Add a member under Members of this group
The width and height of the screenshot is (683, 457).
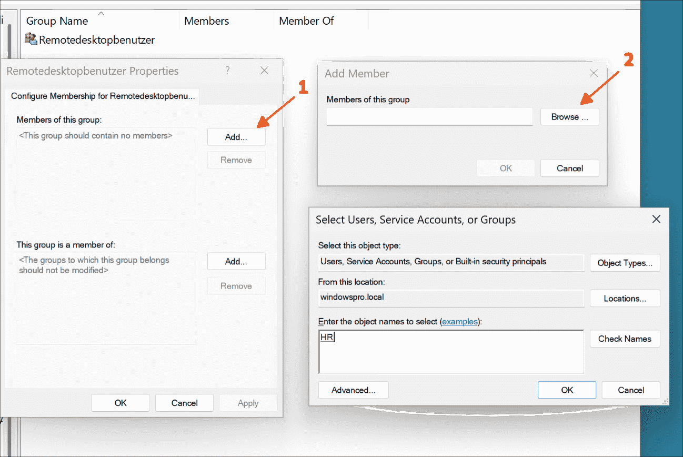point(236,137)
